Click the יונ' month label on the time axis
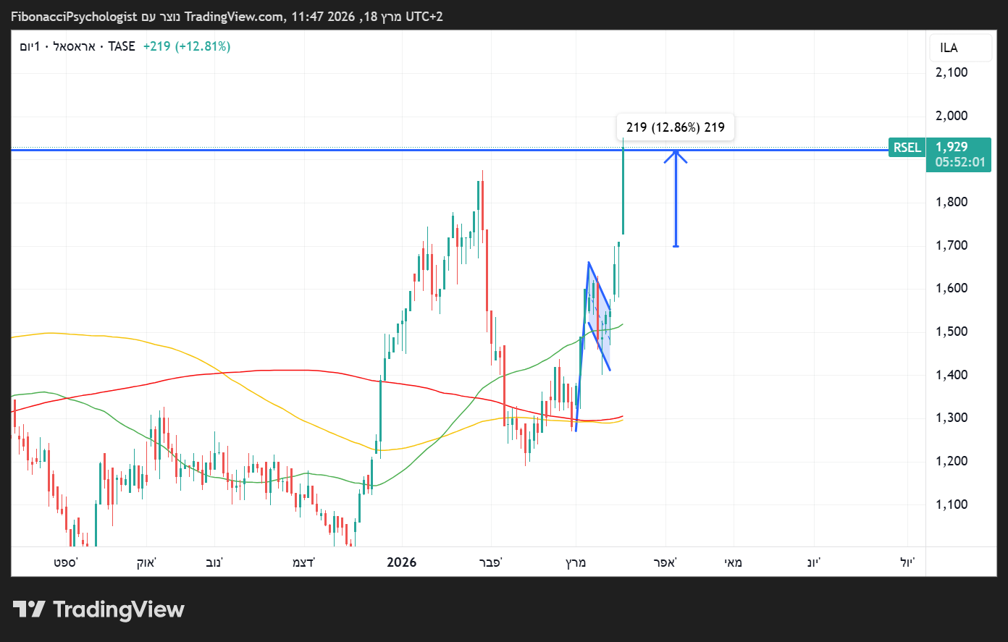 815,562
